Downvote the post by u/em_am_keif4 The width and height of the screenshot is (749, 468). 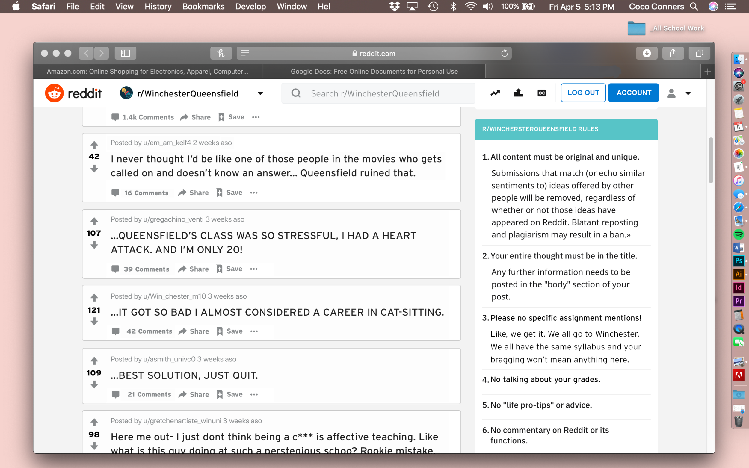94,168
